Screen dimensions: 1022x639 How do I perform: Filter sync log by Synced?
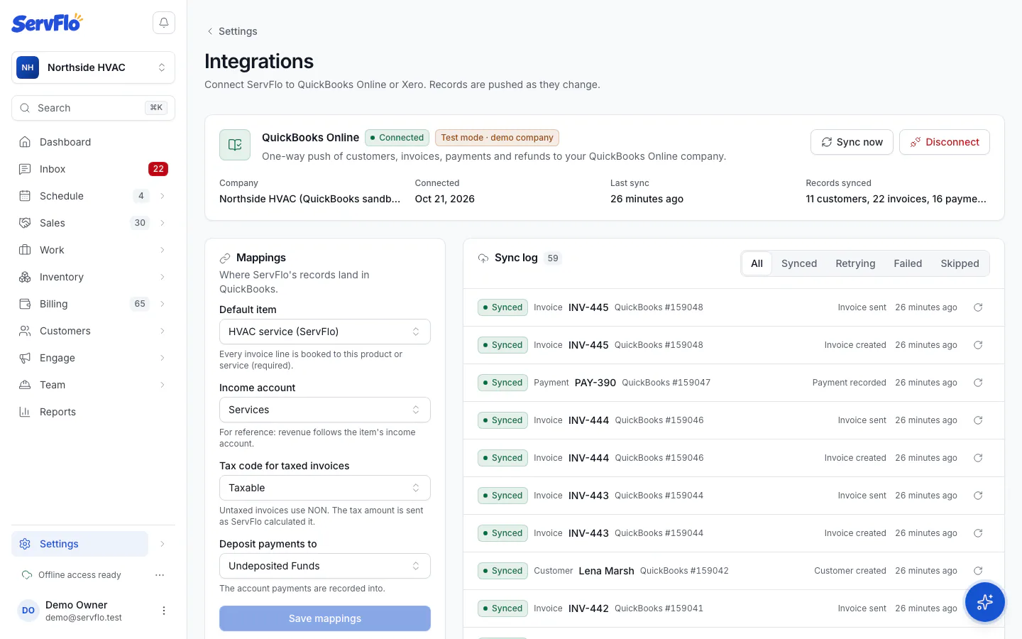pyautogui.click(x=799, y=263)
